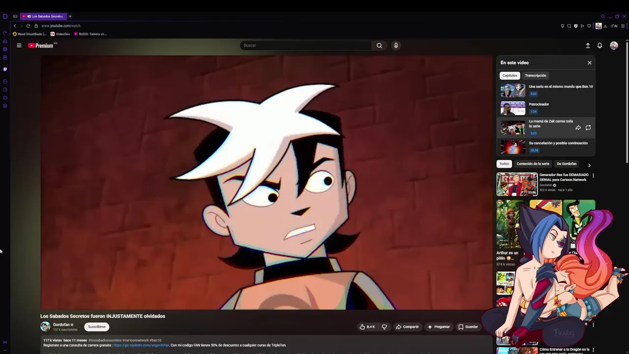Open the sidebar history clock icon
The image size is (629, 354).
click(5, 89)
